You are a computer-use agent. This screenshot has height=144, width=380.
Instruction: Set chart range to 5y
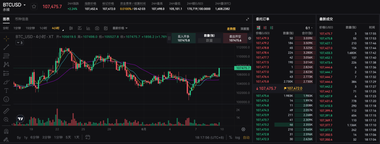(19, 137)
